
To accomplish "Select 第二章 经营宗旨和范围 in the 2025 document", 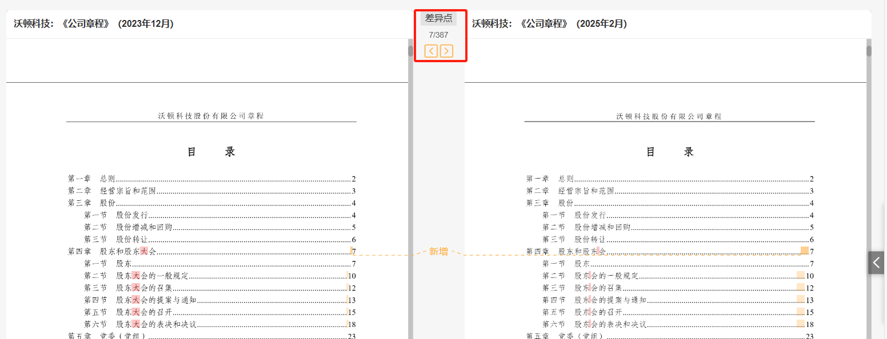I will point(670,191).
